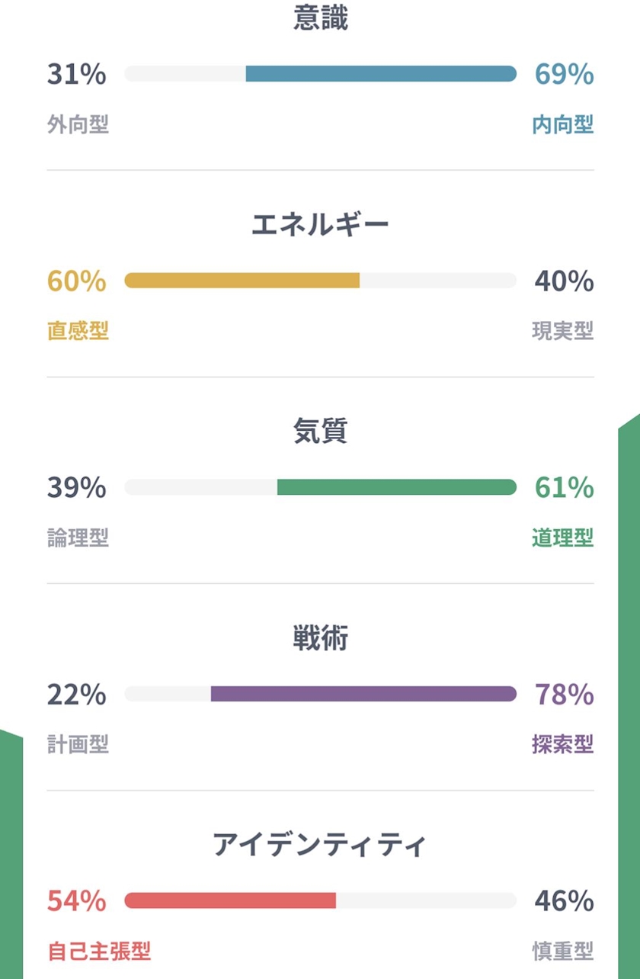This screenshot has height=979, width=640.
Task: Select the 慎重型 trait label
Action: pyautogui.click(x=562, y=951)
